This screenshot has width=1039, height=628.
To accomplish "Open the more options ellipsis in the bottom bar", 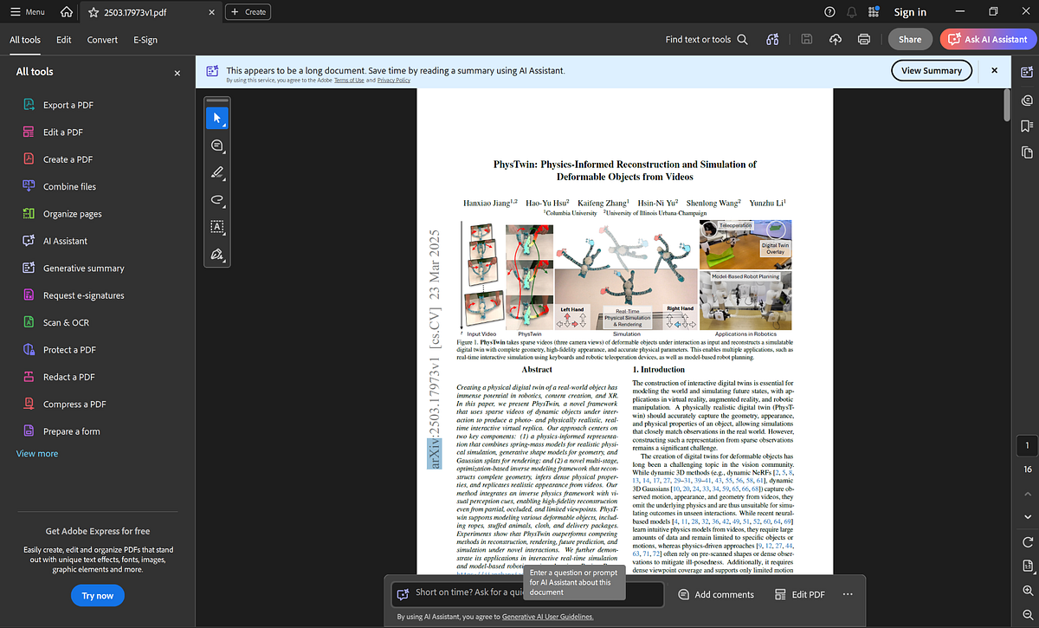I will (848, 594).
